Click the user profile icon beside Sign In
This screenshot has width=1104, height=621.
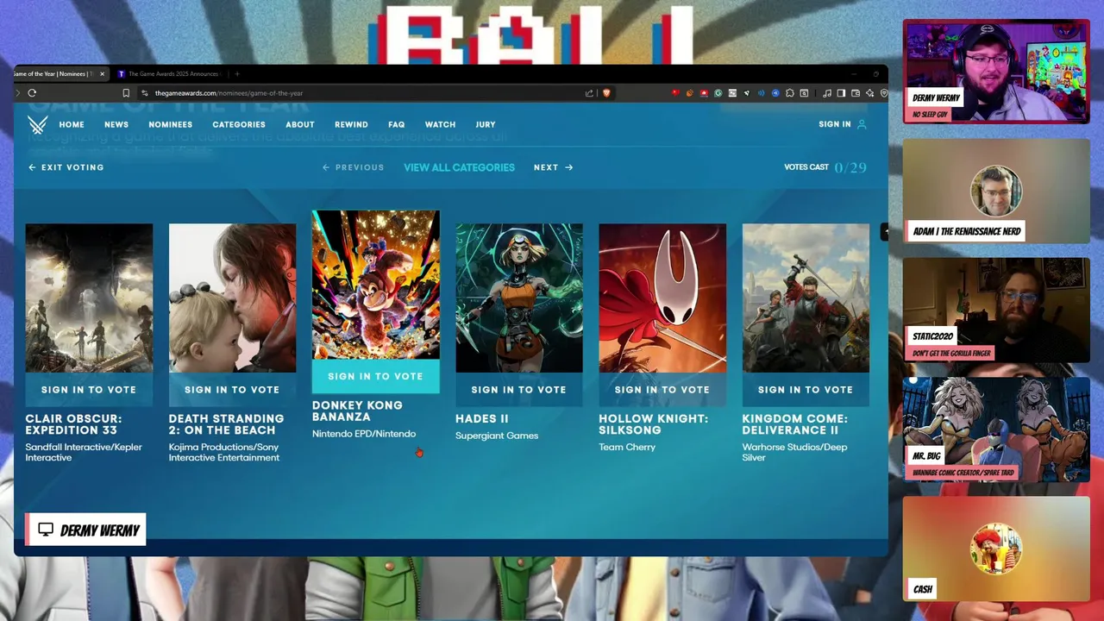coord(862,124)
